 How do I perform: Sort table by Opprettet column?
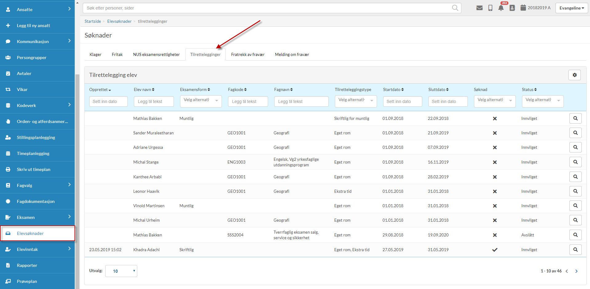pyautogui.click(x=100, y=89)
